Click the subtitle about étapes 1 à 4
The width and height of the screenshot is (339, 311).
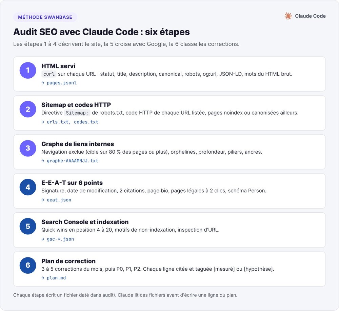pyautogui.click(x=126, y=44)
